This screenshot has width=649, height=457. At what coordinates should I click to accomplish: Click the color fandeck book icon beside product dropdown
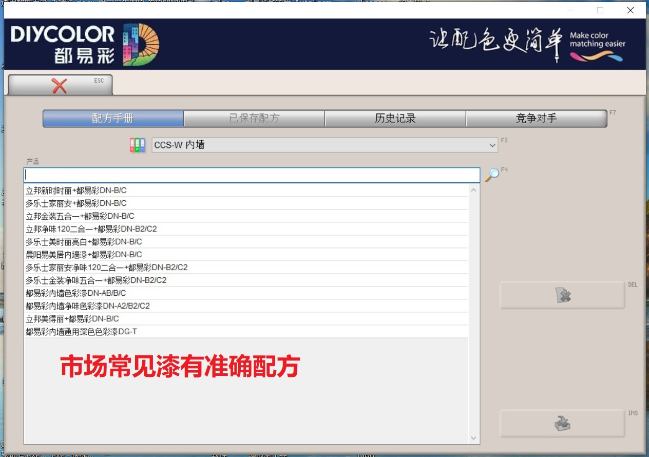point(137,145)
